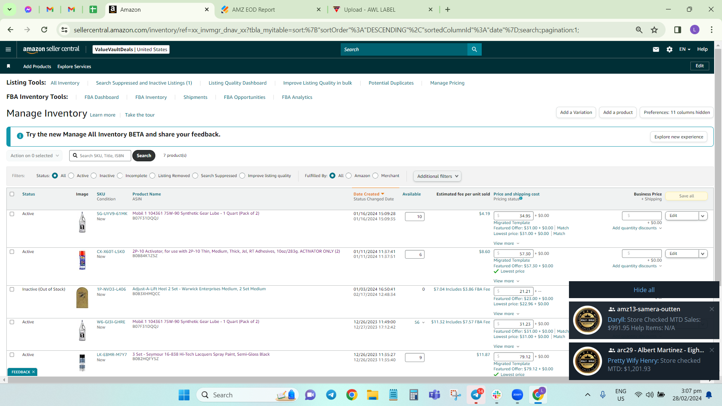Open the Chrome profile avatar L
Screen dimensions: 722x406
click(695, 30)
